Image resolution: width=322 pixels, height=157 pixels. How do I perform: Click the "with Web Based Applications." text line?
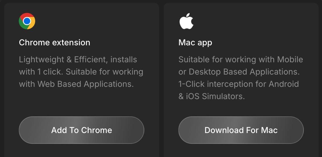click(76, 84)
